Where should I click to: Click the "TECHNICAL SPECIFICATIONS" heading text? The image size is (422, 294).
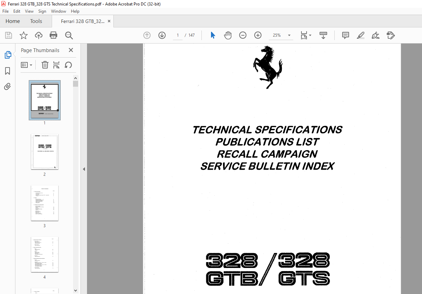pyautogui.click(x=267, y=130)
